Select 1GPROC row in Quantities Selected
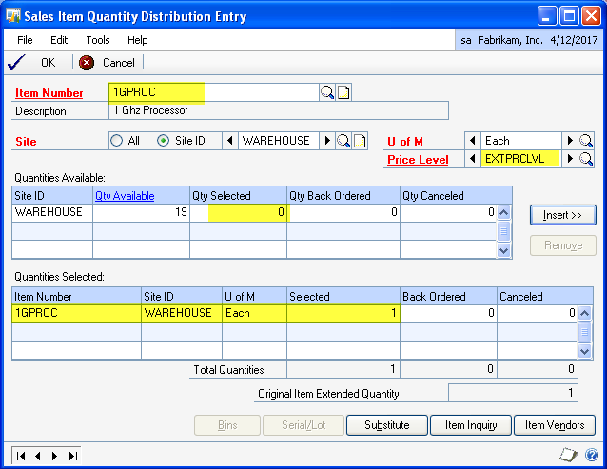 tap(294, 313)
